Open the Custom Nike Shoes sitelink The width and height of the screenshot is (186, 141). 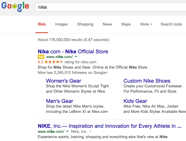(x=147, y=81)
